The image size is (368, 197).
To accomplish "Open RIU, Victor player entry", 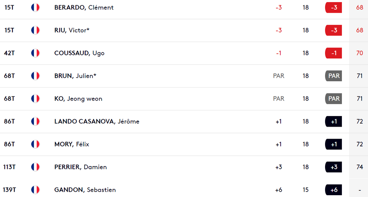I will tap(72, 30).
